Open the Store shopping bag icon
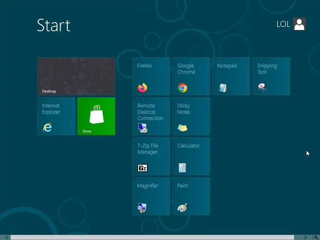This screenshot has width=320, height=240. point(97,114)
